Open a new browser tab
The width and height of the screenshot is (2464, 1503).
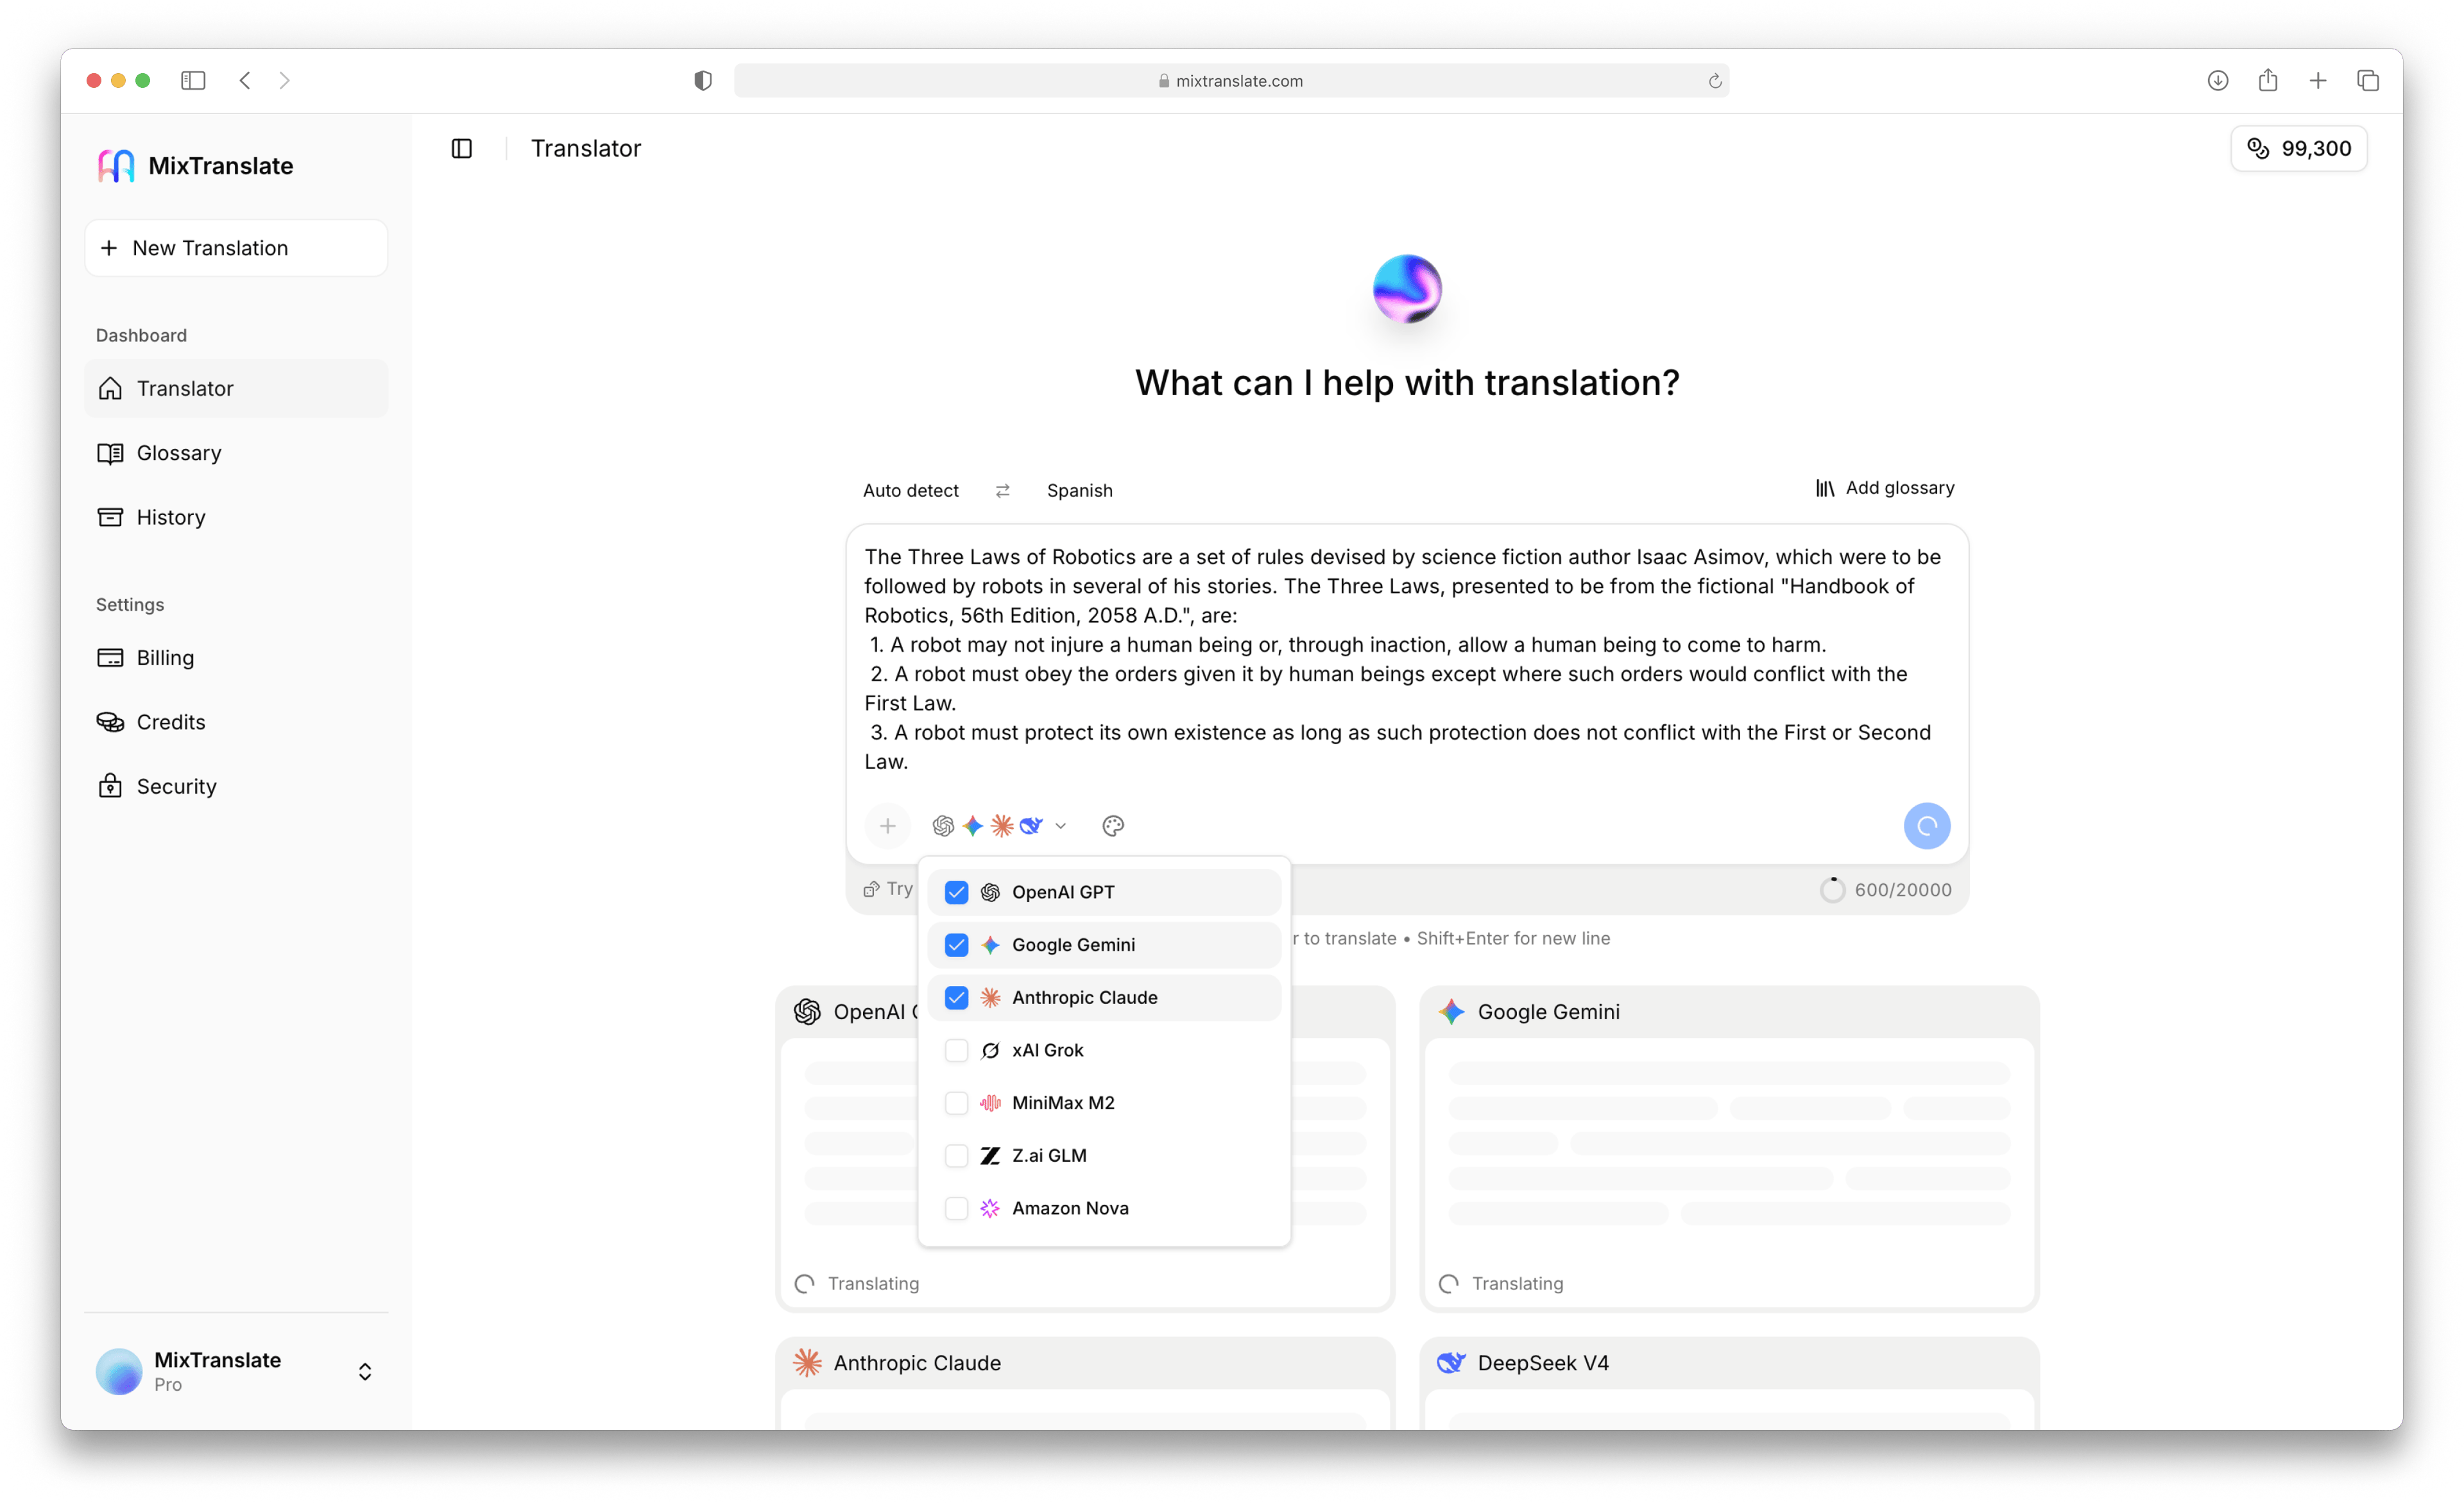[x=2317, y=80]
